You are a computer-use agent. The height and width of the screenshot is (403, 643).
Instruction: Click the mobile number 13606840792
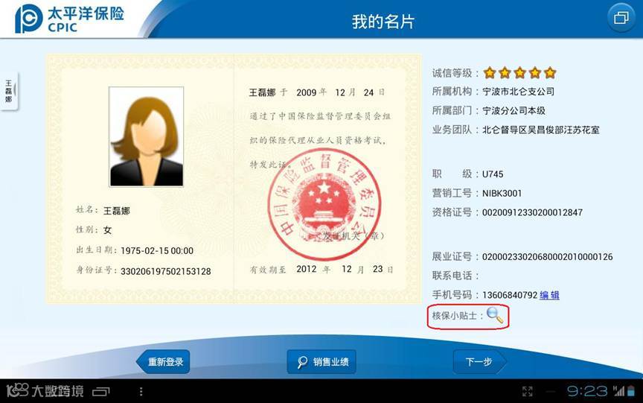510,295
